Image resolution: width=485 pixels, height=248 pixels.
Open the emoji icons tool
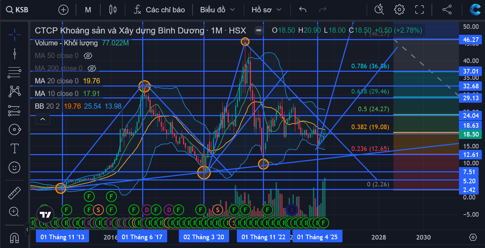point(14,167)
